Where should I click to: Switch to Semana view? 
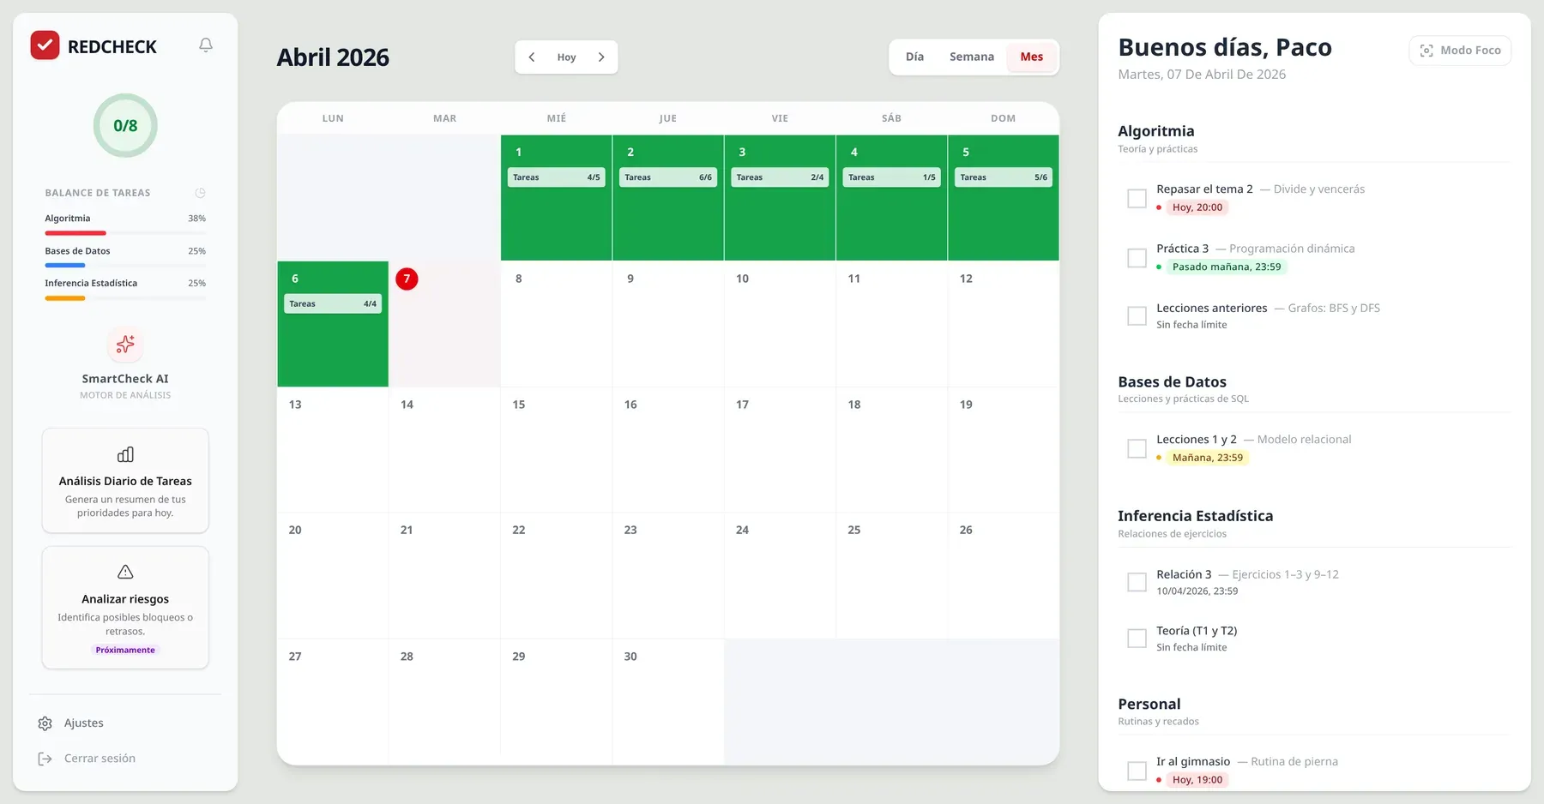pyautogui.click(x=972, y=57)
